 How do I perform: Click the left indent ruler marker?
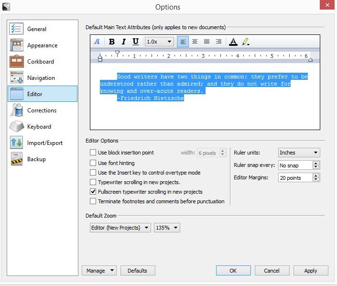pos(100,58)
